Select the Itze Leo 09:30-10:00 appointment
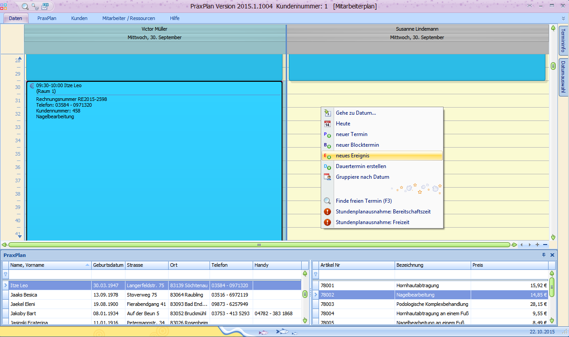569x337 pixels. point(154,161)
